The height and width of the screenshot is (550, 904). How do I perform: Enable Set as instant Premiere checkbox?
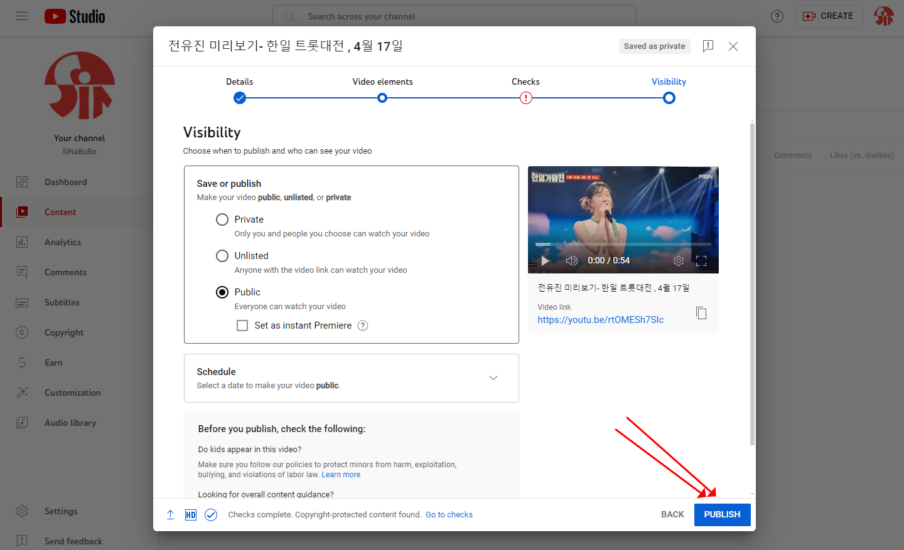pyautogui.click(x=242, y=325)
